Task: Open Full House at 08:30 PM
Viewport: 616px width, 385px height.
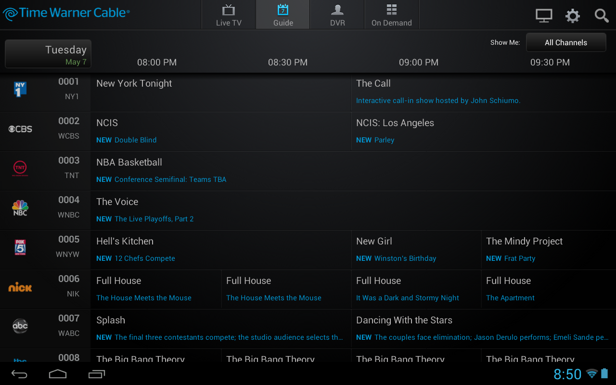Action: click(x=286, y=290)
